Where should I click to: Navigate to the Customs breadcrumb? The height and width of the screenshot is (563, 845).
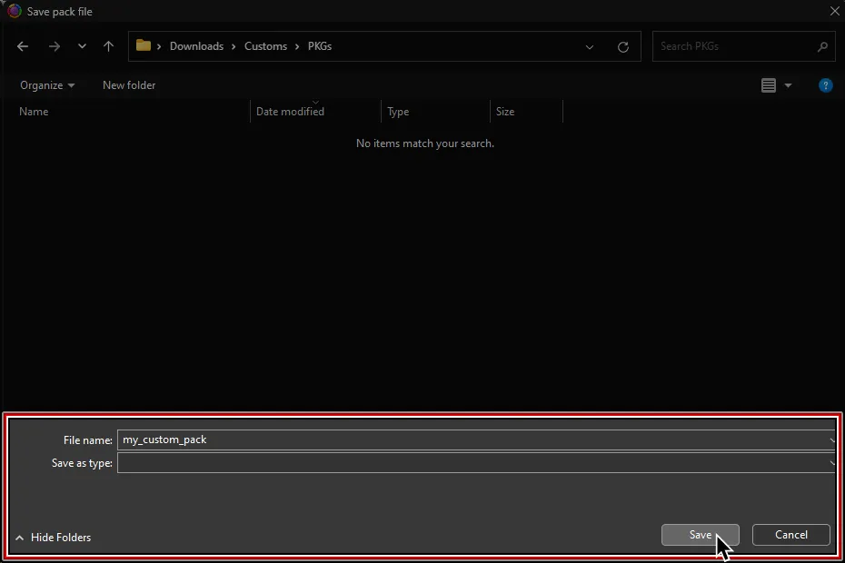[265, 45]
